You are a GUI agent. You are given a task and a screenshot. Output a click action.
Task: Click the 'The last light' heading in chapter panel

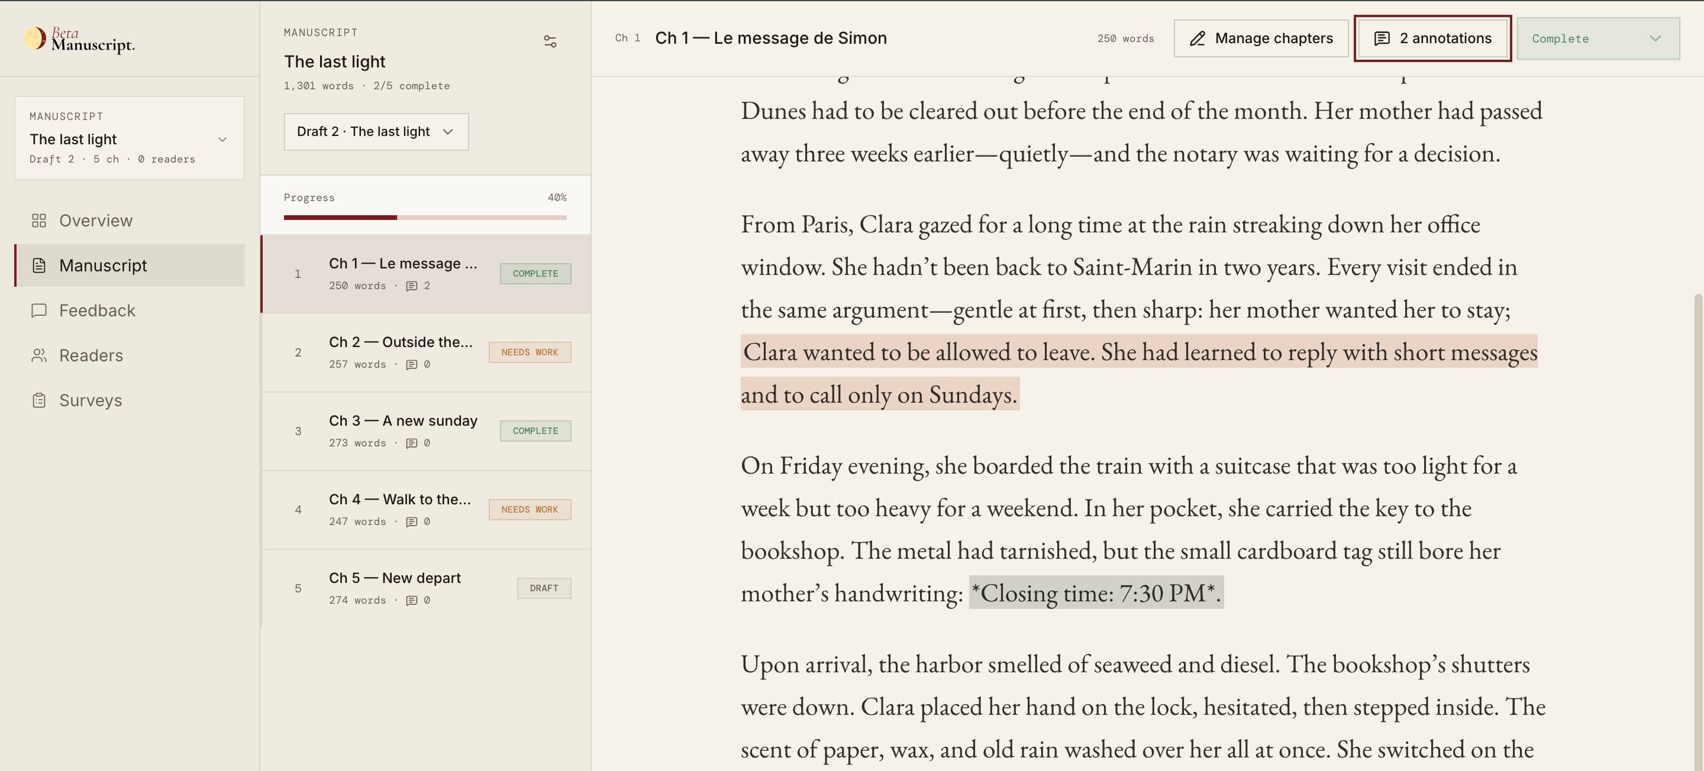click(x=335, y=61)
